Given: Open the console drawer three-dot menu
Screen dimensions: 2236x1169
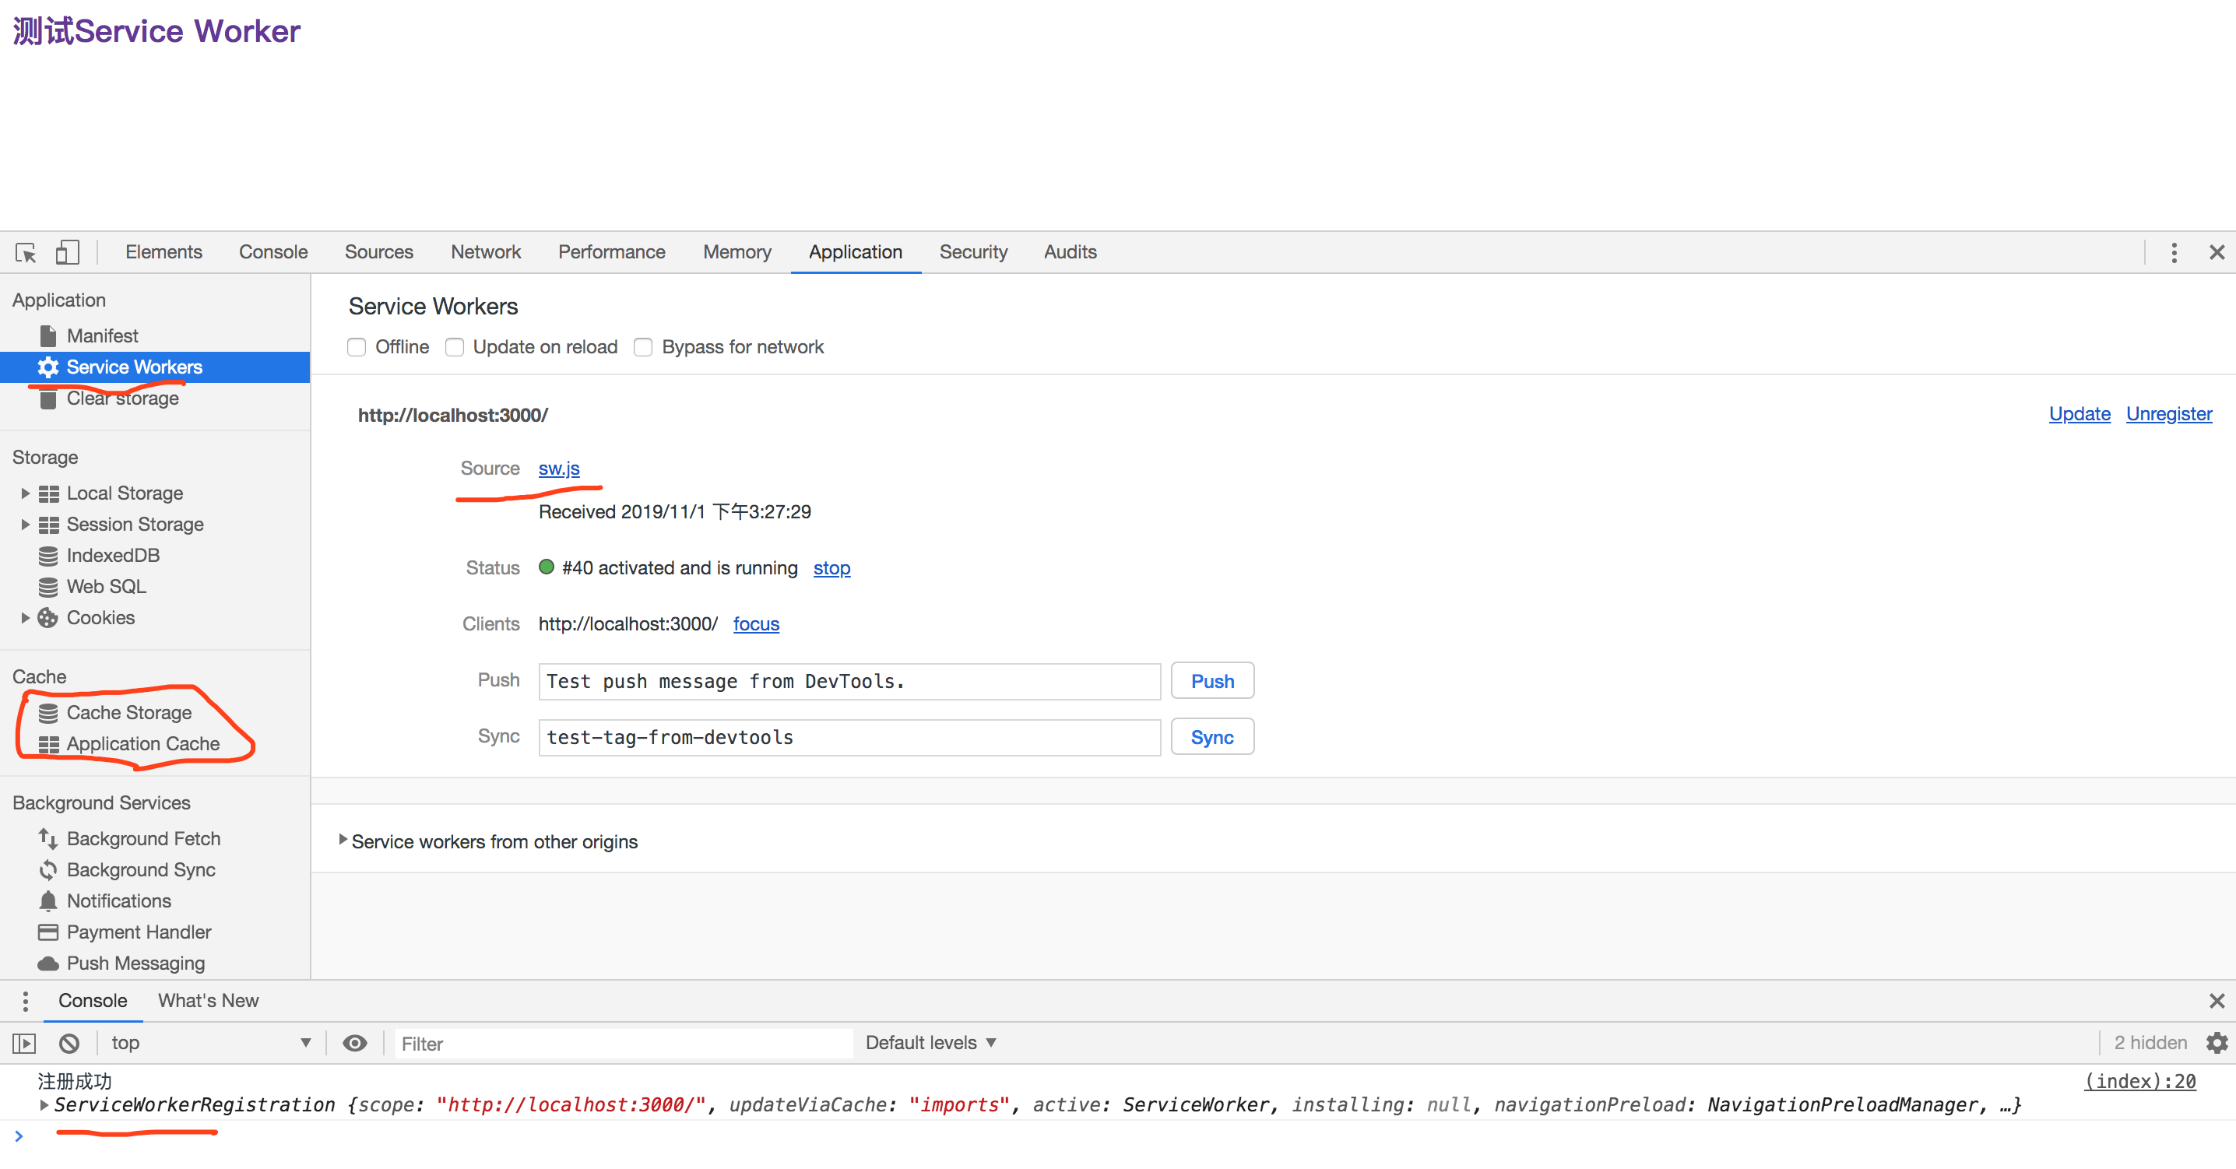Looking at the screenshot, I should pos(25,1002).
